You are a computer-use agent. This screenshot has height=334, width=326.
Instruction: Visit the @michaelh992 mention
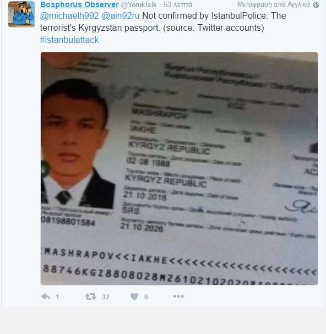[x=69, y=16]
